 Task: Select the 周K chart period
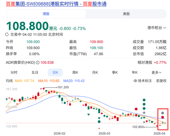(x=75, y=72)
